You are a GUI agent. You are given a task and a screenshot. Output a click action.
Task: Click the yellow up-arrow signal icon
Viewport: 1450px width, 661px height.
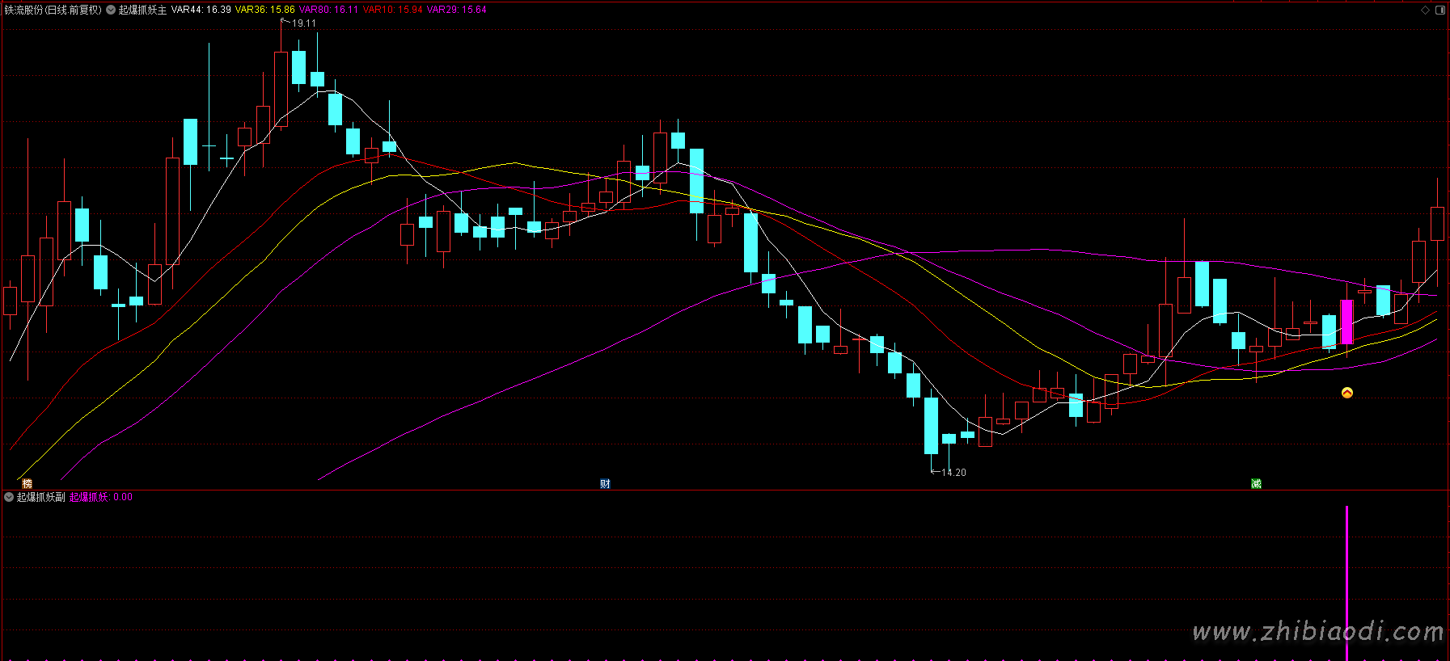click(x=1346, y=393)
